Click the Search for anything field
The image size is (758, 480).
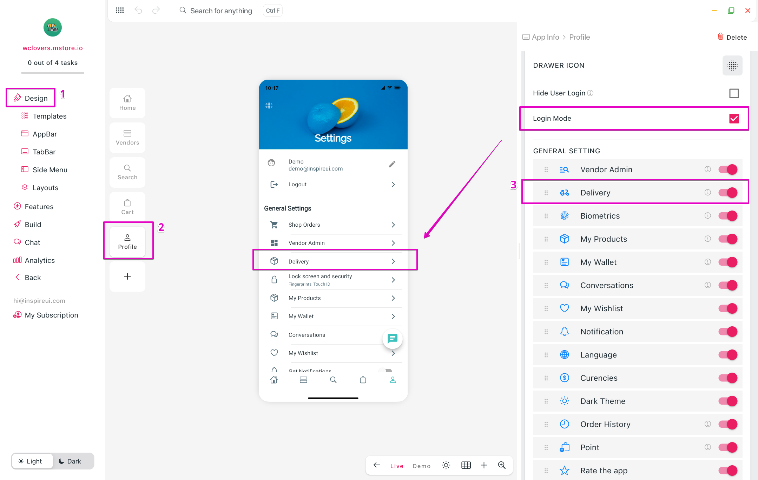221,11
